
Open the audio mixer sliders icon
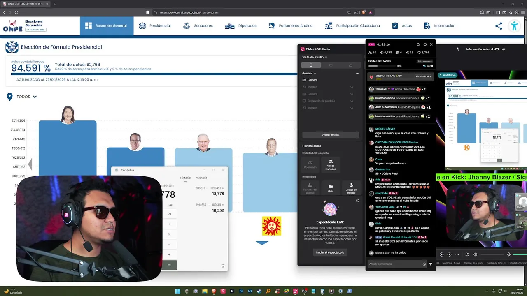pos(467,254)
